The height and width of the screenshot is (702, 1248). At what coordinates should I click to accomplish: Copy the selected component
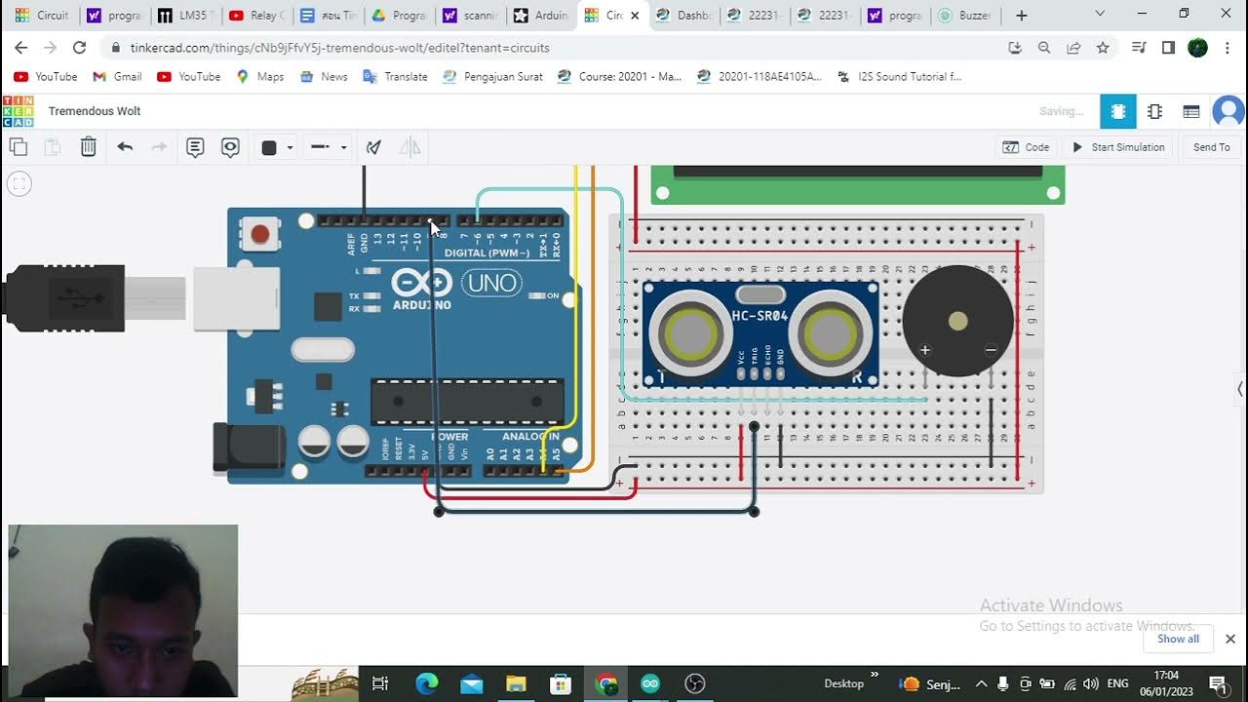click(x=18, y=147)
